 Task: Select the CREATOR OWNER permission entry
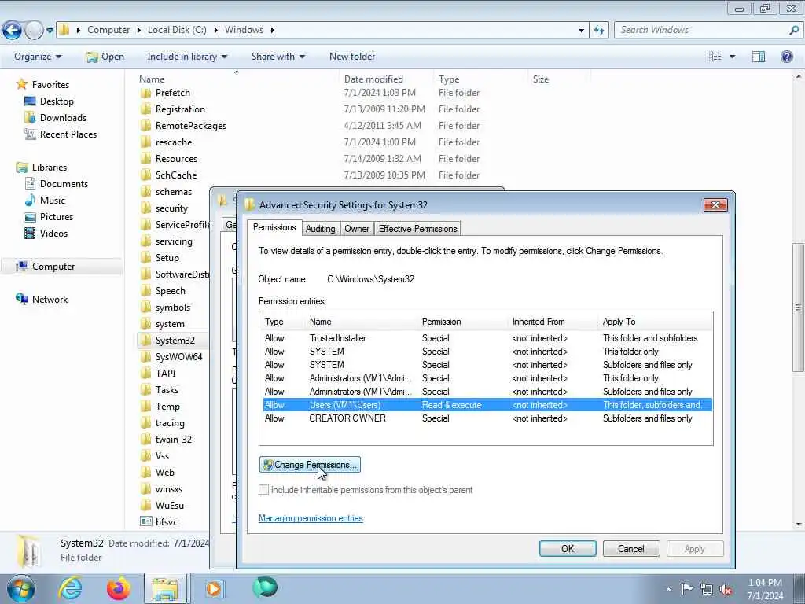[487, 418]
